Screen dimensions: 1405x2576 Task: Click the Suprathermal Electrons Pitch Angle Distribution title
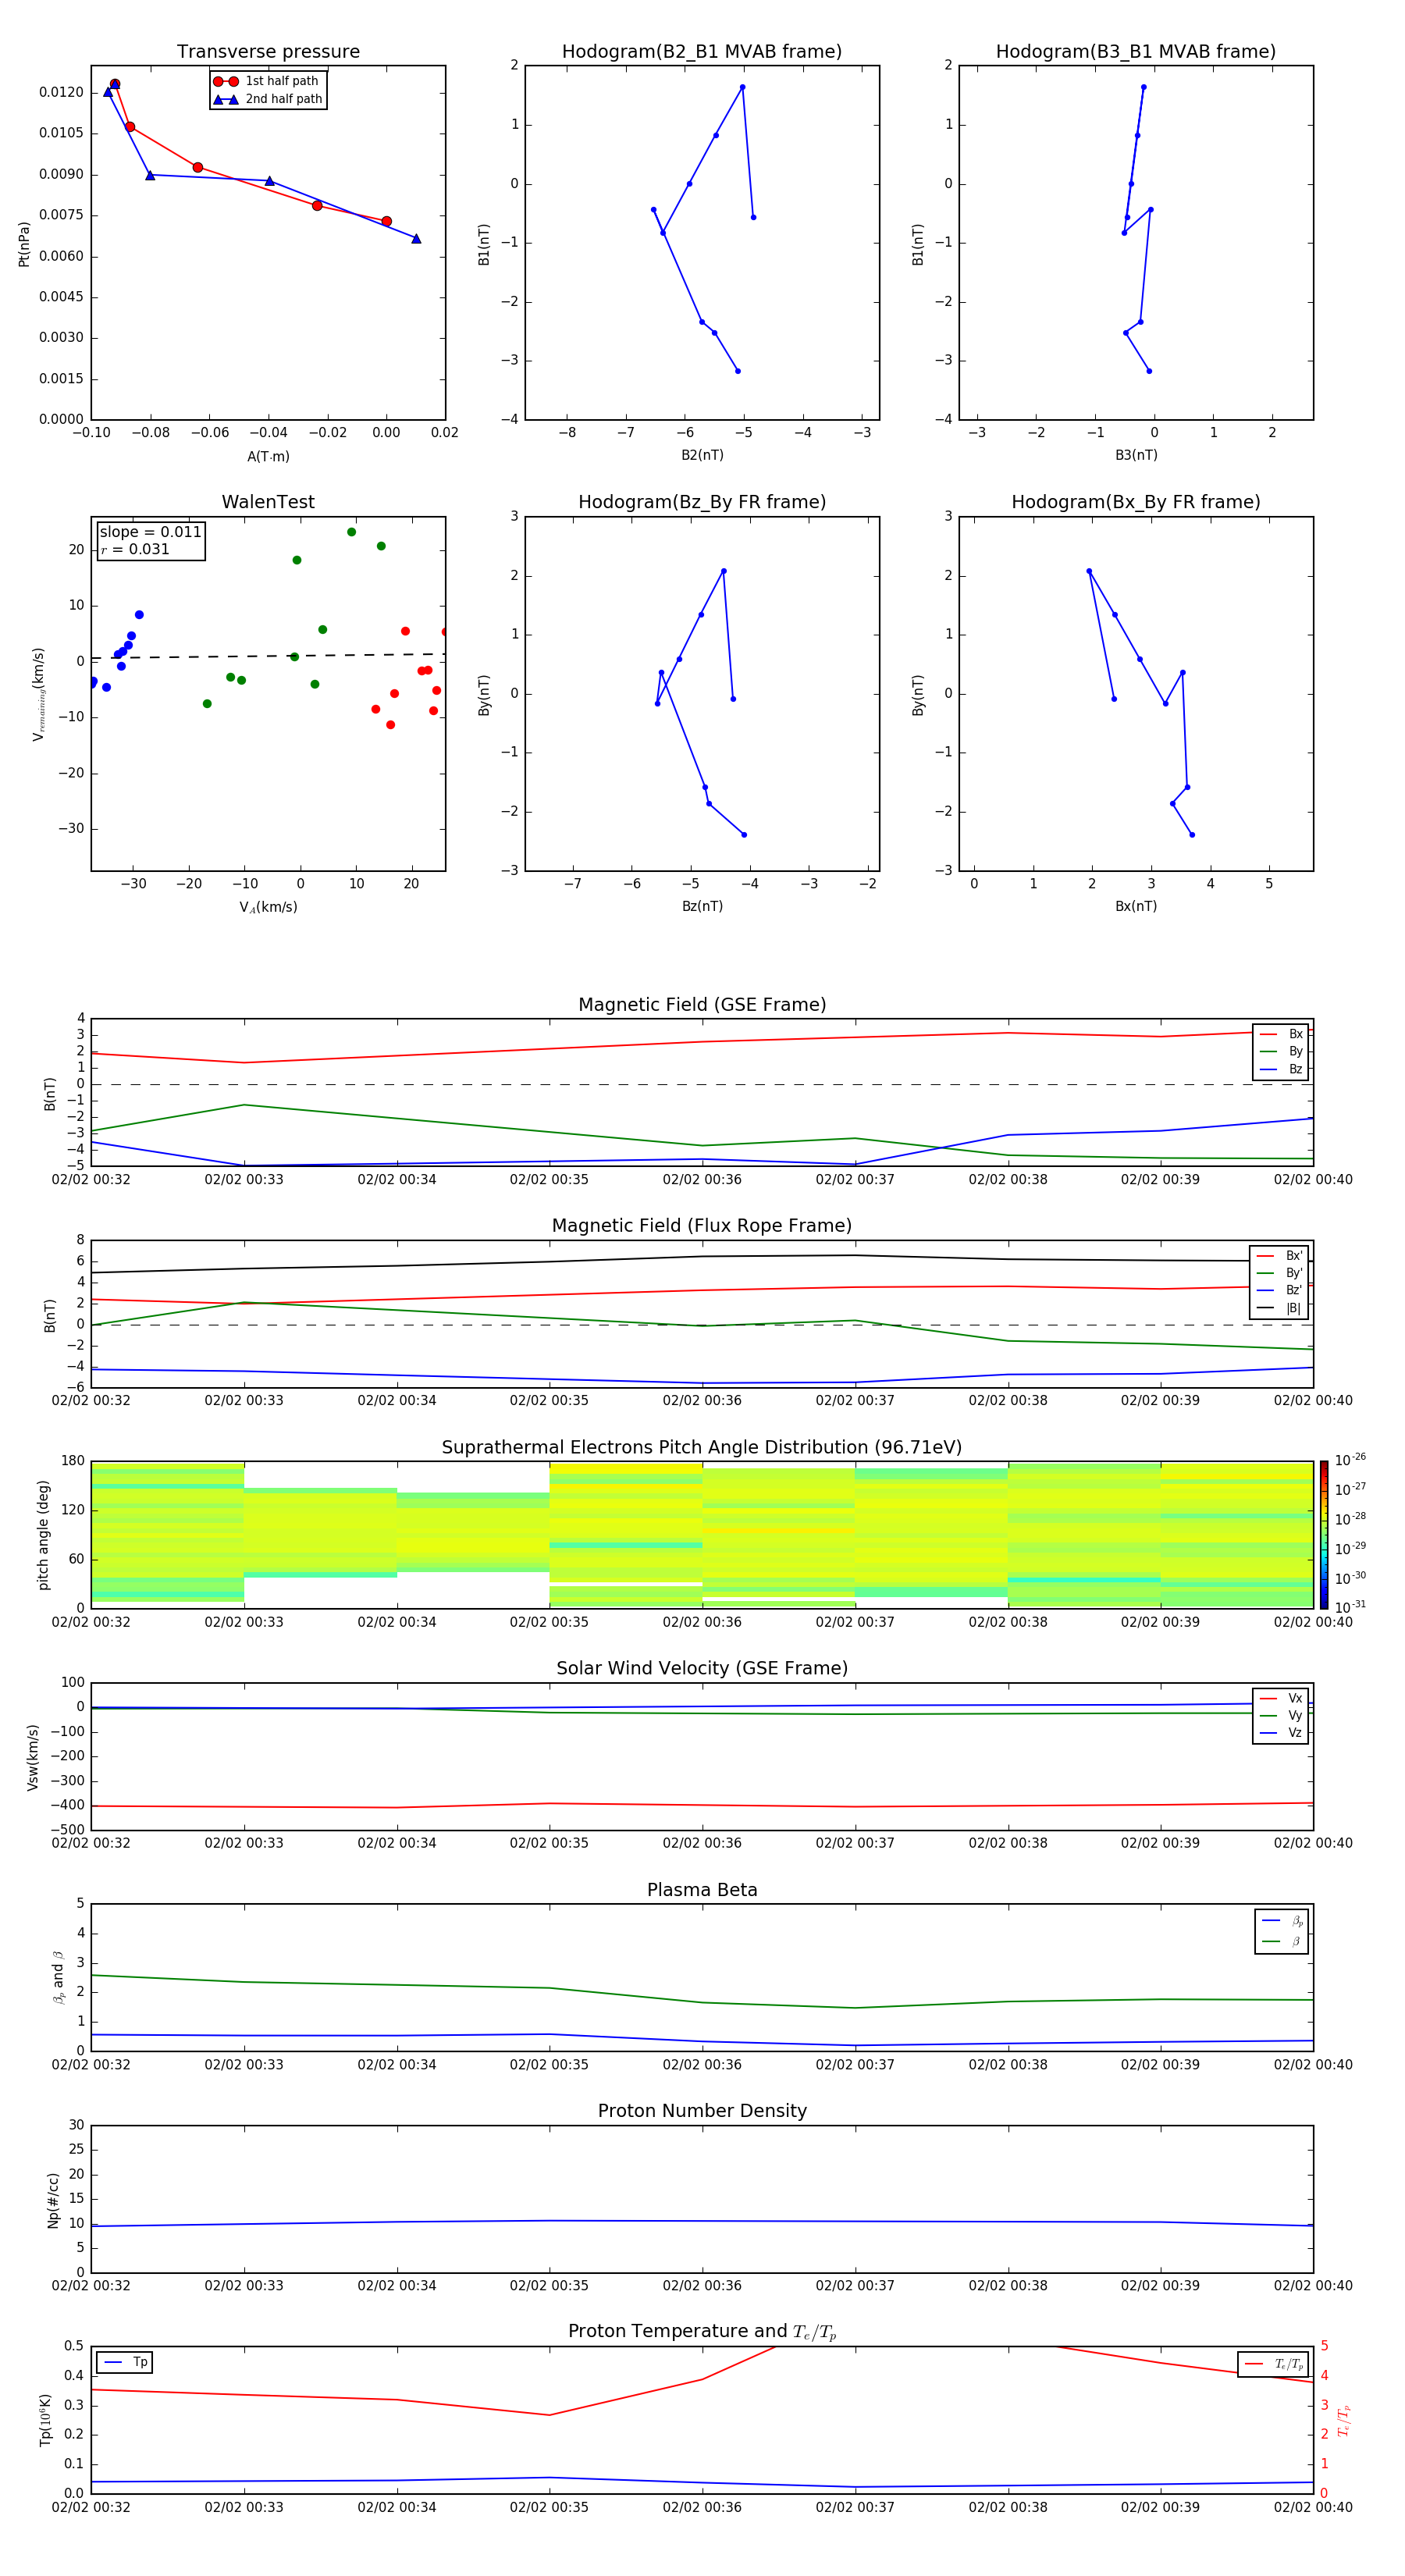coord(702,1447)
